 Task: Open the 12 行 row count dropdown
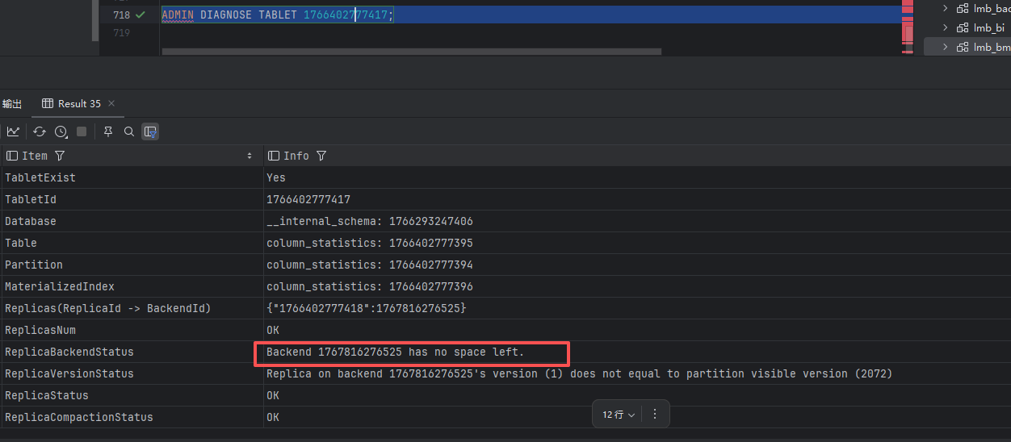pyautogui.click(x=618, y=414)
